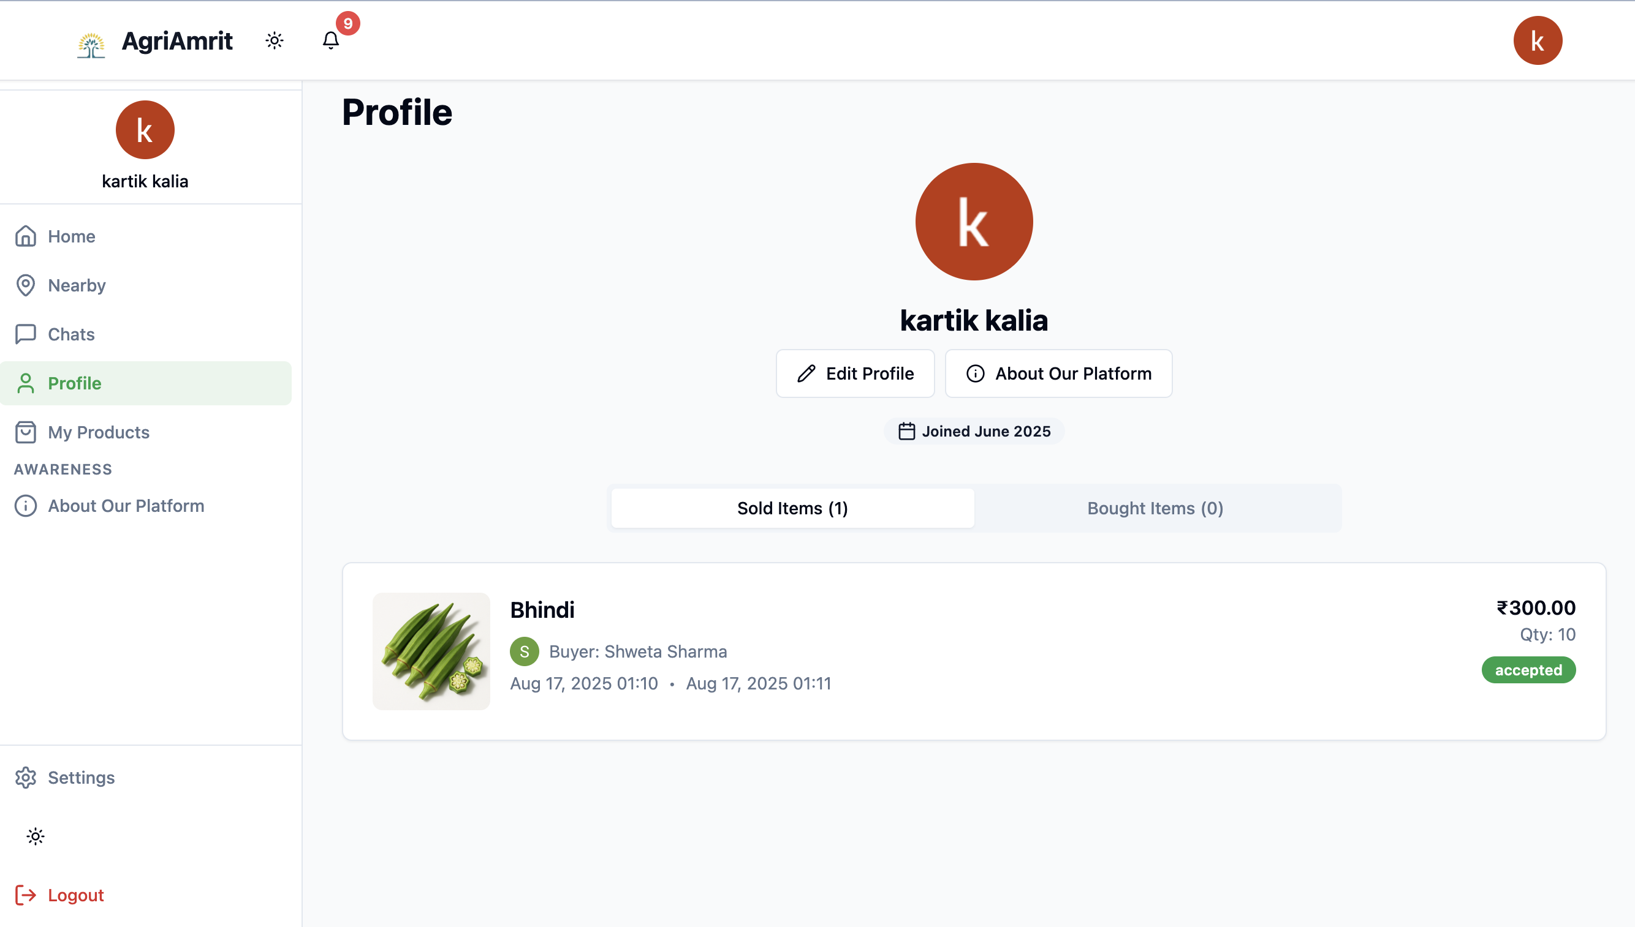The image size is (1635, 927).
Task: Click the Nearby map pin icon
Action: tap(26, 285)
